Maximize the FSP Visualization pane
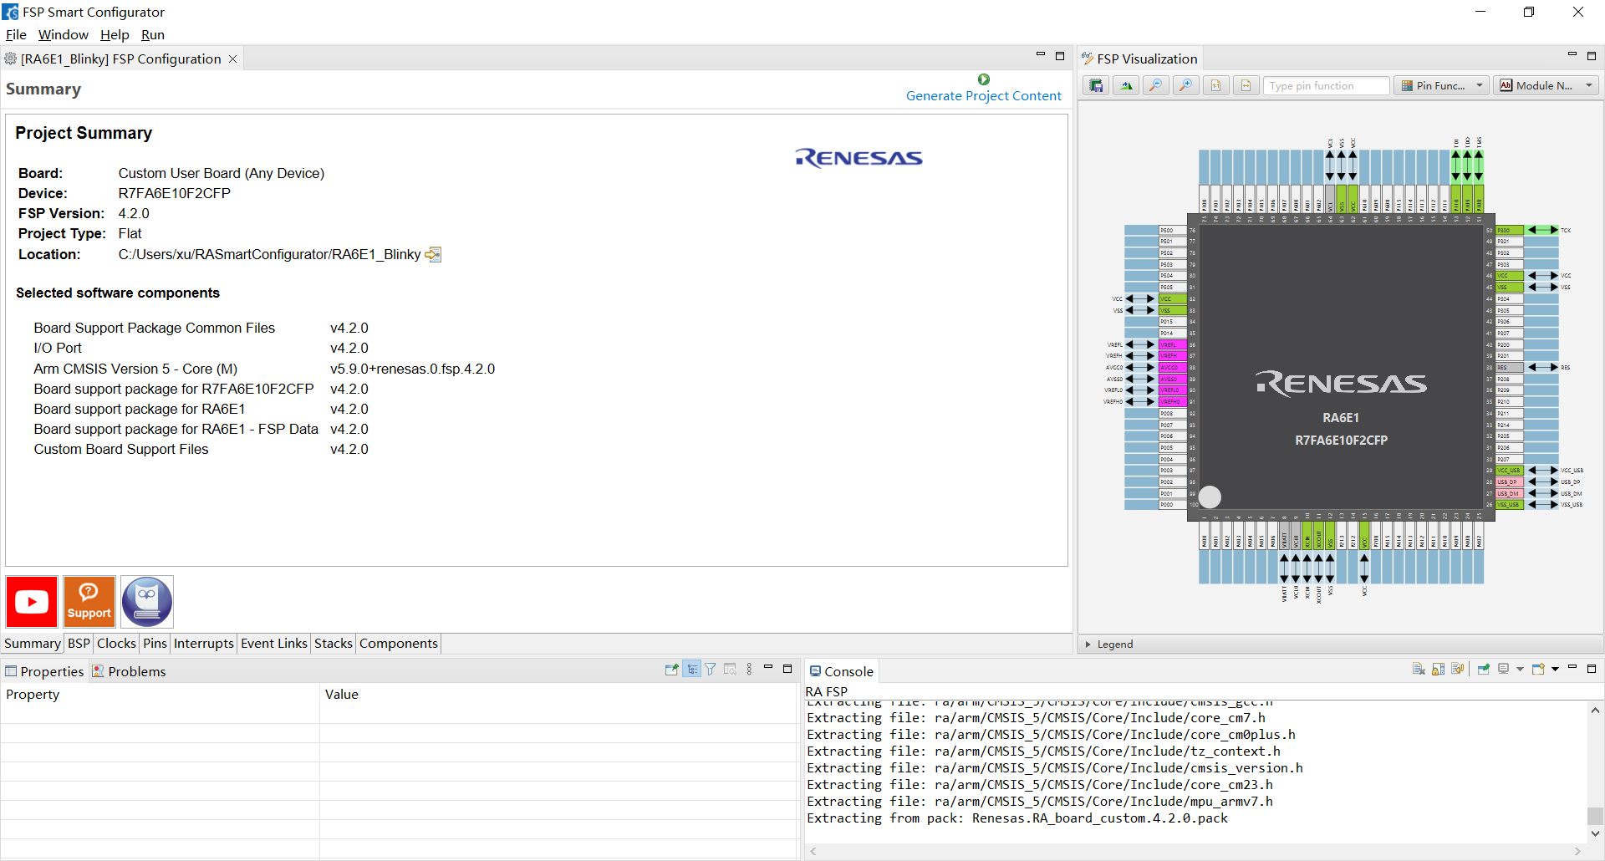Screen dimensions: 1605x861 (1592, 56)
